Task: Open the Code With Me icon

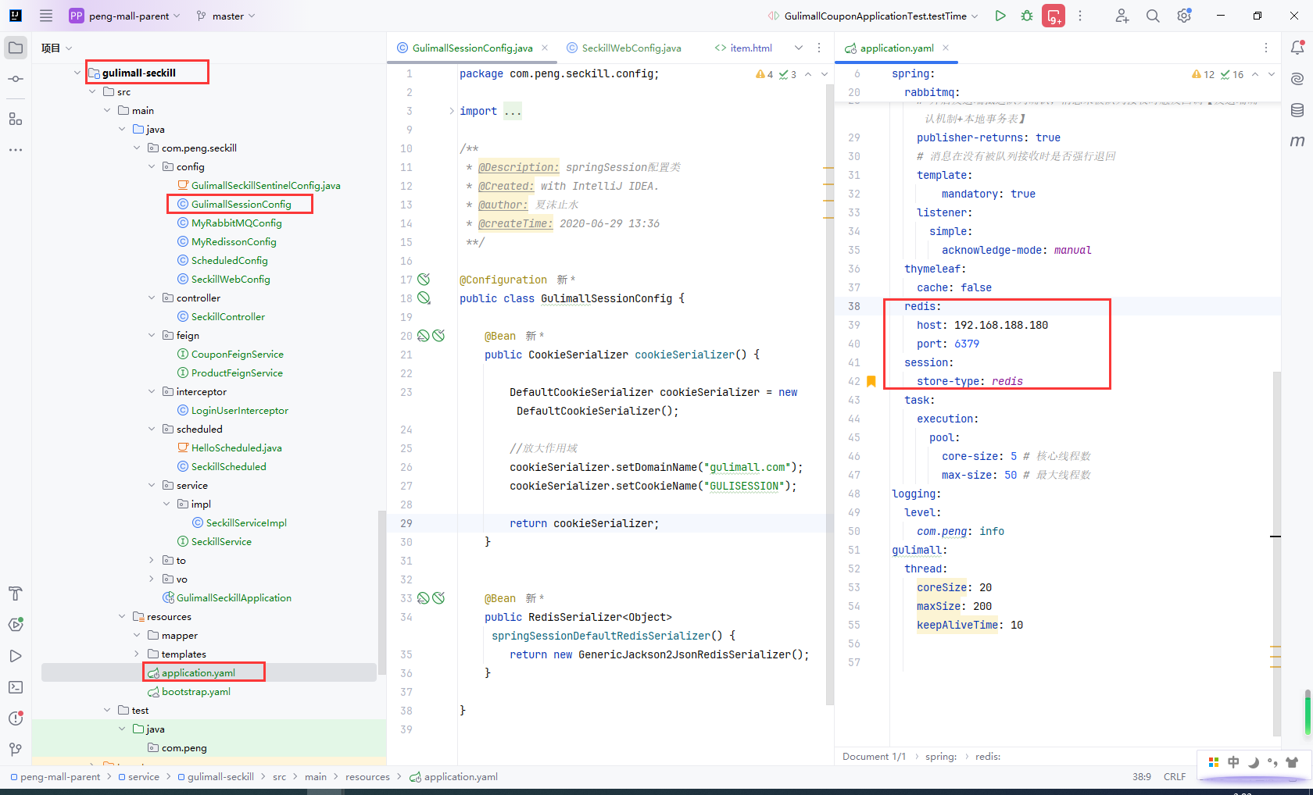Action: click(1122, 16)
